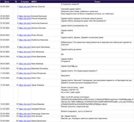
Task: Select the Ссылка column header
Action: tap(25, 2)
